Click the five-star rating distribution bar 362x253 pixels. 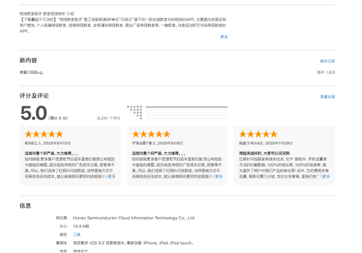click(187, 107)
